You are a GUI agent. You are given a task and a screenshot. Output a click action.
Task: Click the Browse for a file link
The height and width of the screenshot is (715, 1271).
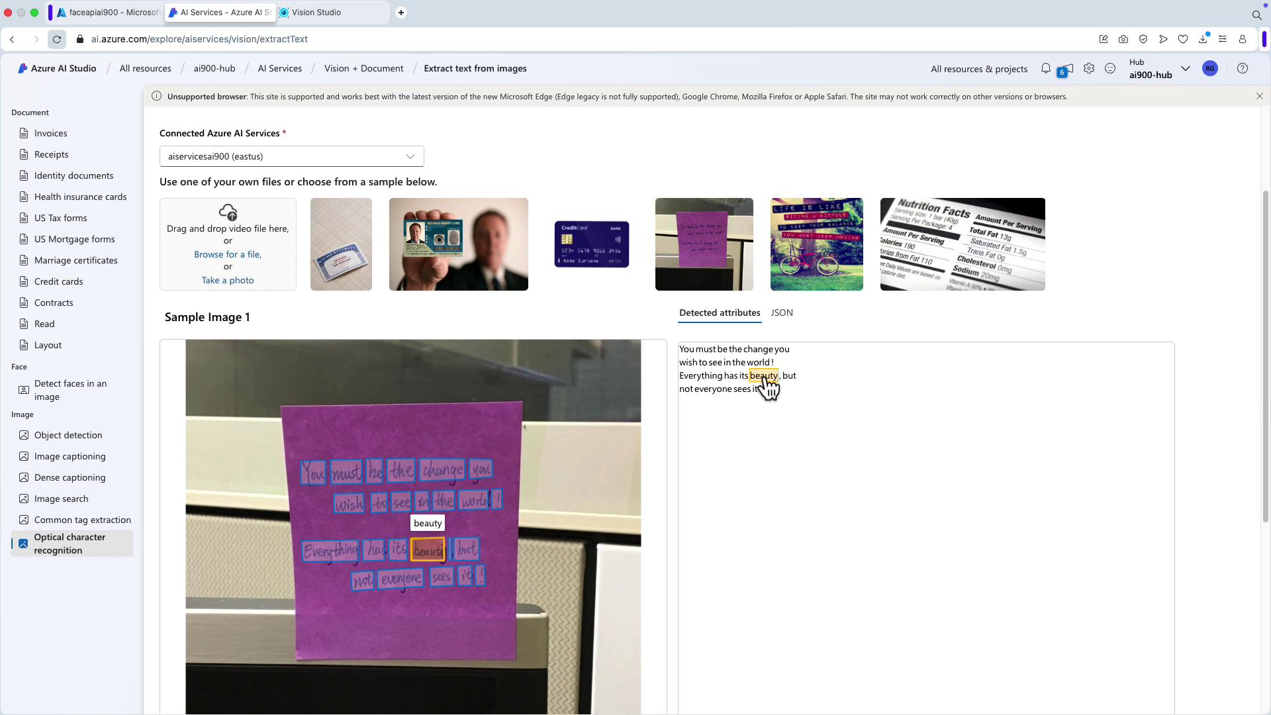click(228, 254)
